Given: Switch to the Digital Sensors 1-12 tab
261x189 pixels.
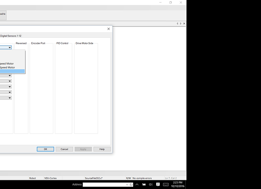Looking at the screenshot, I should click(11, 36).
